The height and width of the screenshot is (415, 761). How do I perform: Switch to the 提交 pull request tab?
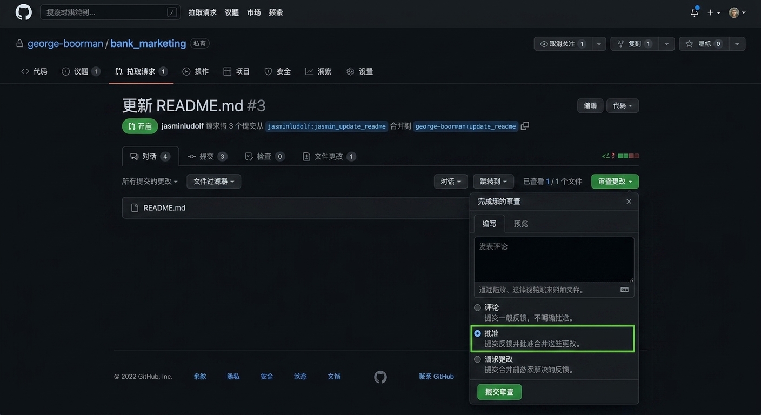(208, 156)
